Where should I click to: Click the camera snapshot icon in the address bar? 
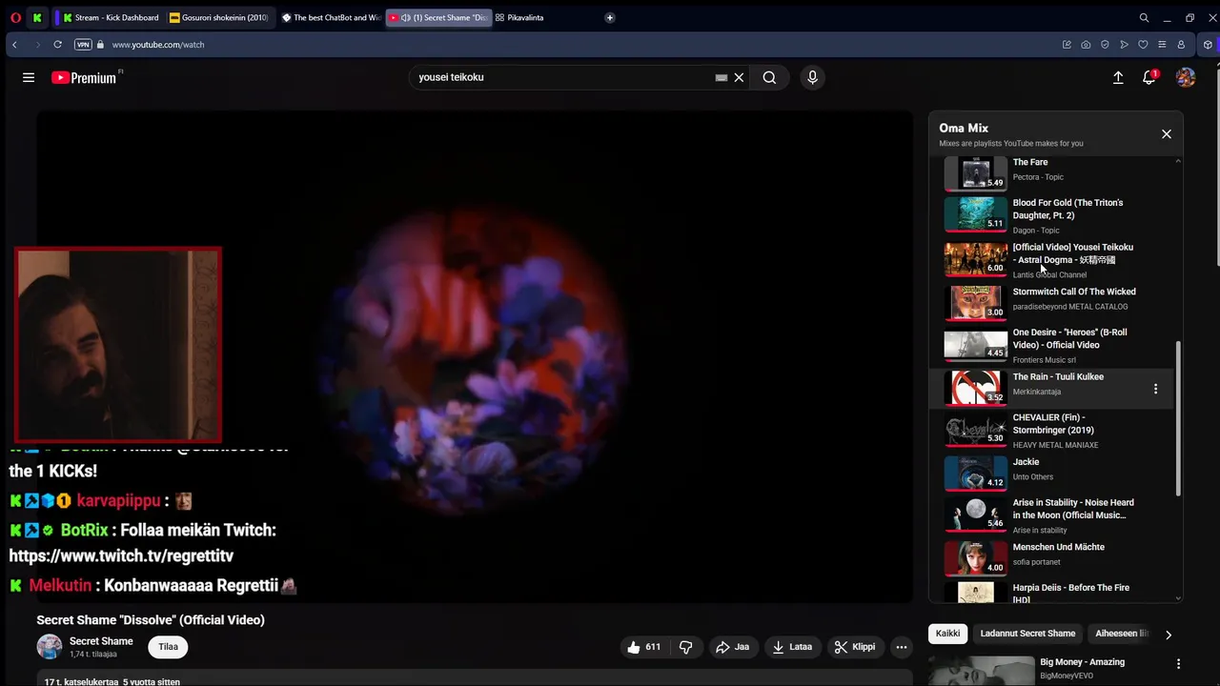pos(1086,45)
